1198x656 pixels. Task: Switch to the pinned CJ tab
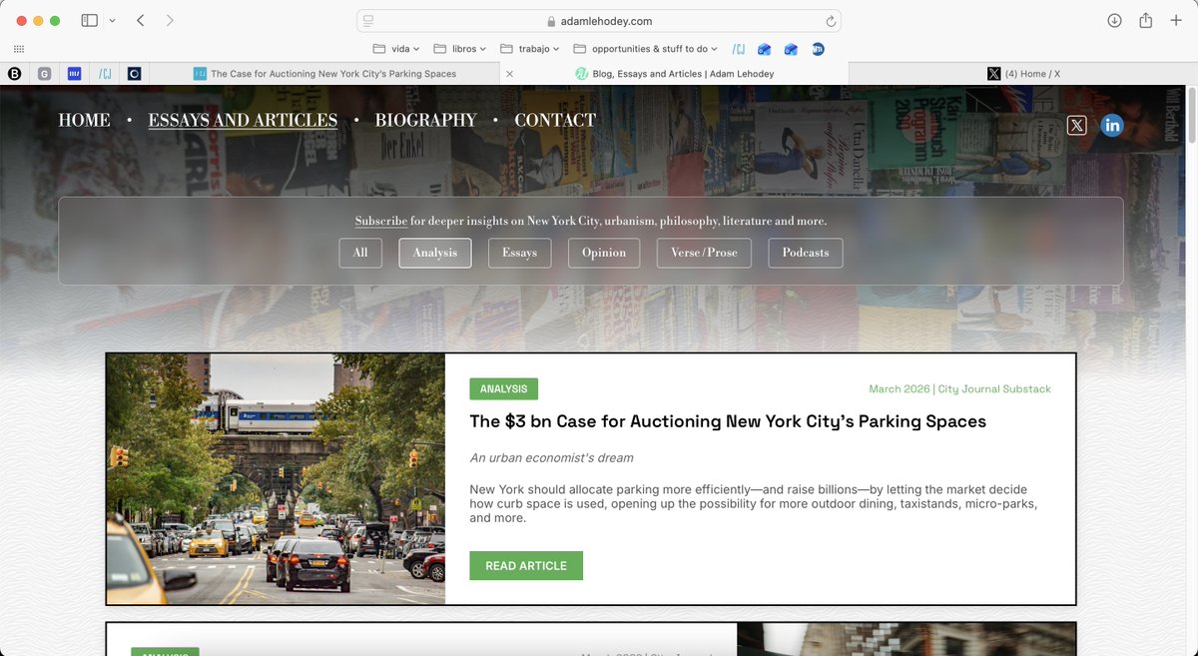tap(104, 73)
